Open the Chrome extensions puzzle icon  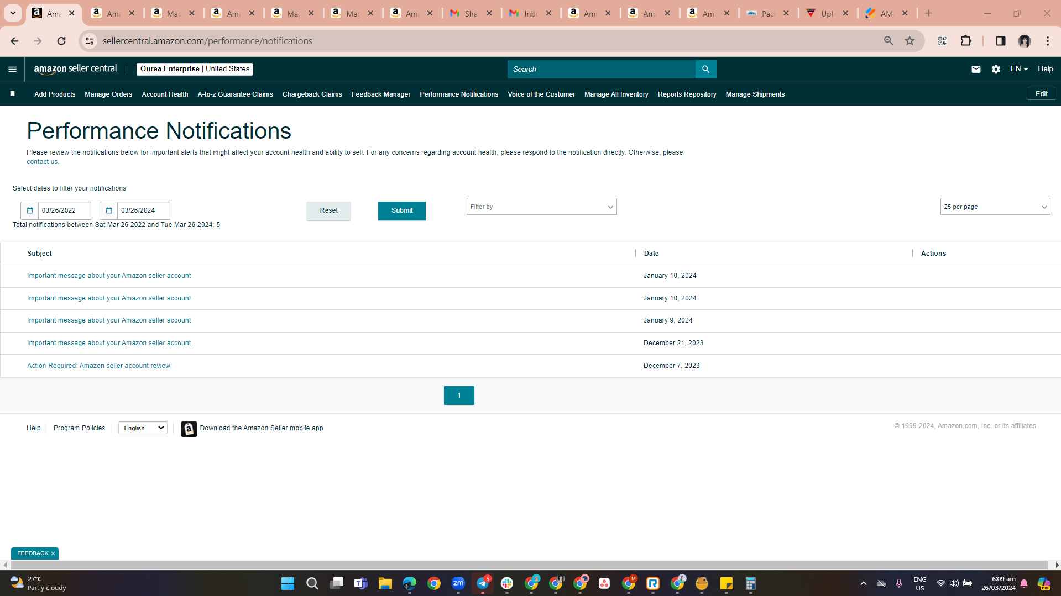click(x=966, y=41)
